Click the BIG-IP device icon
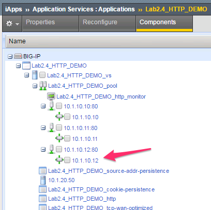 18,56
